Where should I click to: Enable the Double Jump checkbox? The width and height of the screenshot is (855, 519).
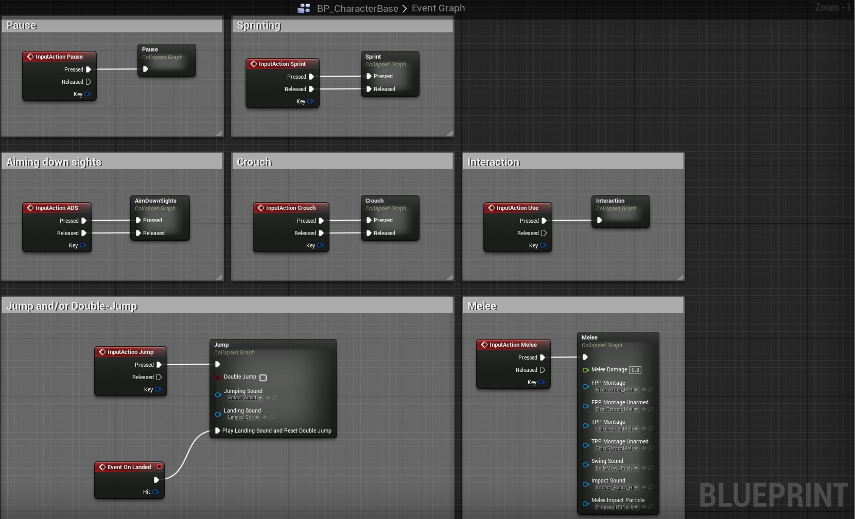coord(263,378)
